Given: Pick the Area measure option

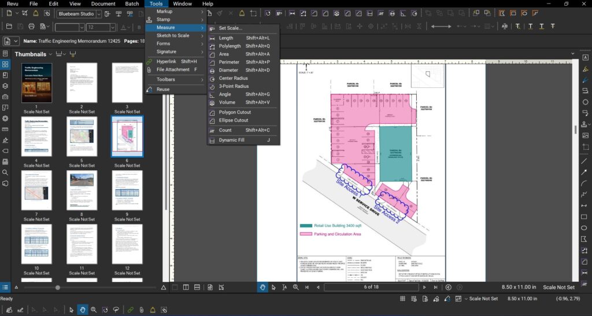Looking at the screenshot, I should 243,54.
